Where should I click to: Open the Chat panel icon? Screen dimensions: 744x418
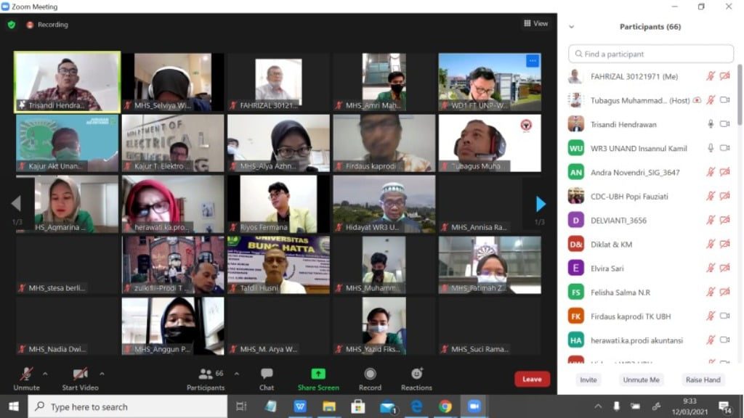coord(267,374)
